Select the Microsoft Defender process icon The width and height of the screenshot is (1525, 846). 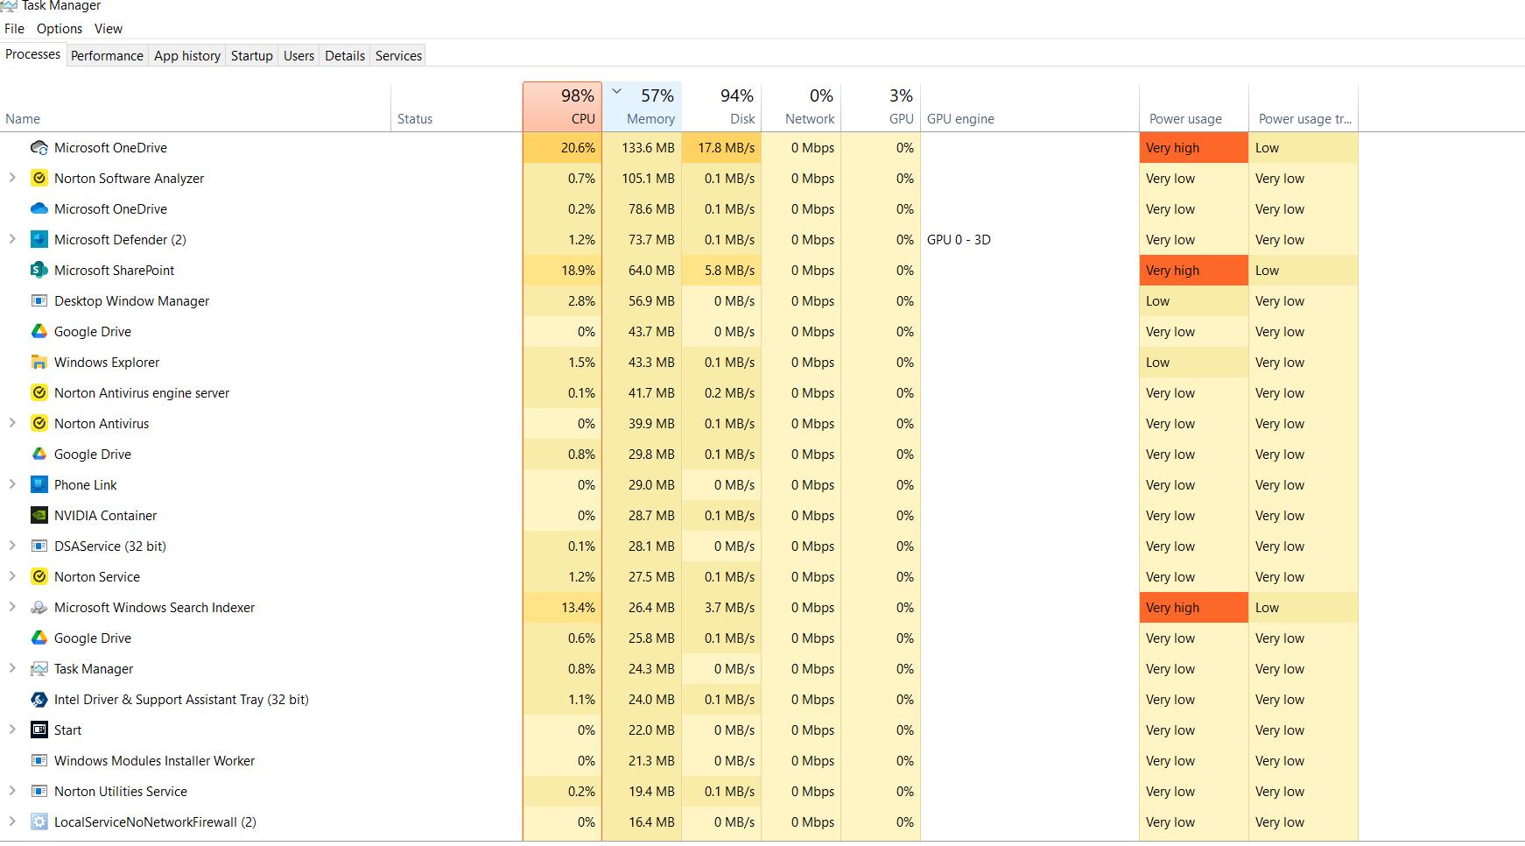[39, 239]
